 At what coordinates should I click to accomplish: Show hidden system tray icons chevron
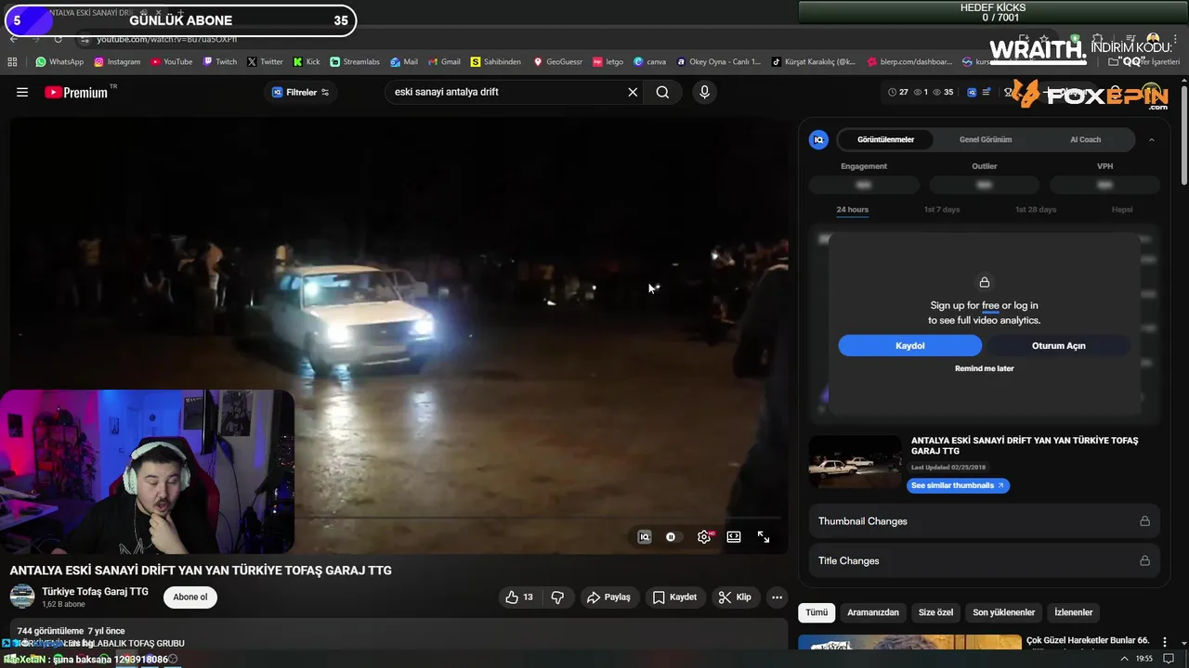[1124, 658]
